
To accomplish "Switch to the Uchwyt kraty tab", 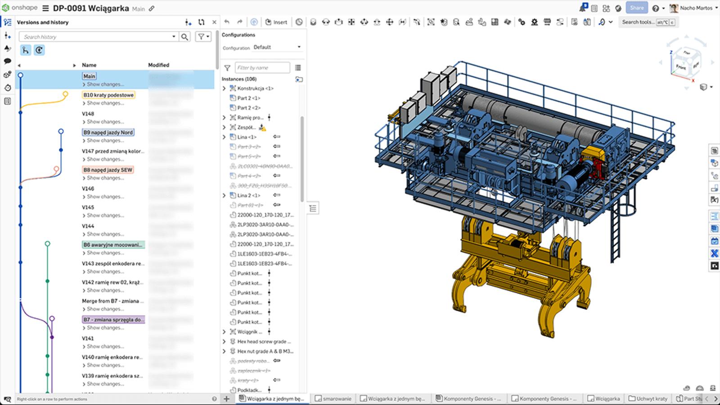I will [648, 399].
